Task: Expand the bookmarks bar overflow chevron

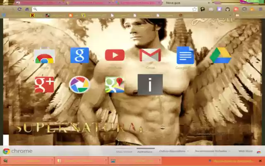Action: point(230,15)
